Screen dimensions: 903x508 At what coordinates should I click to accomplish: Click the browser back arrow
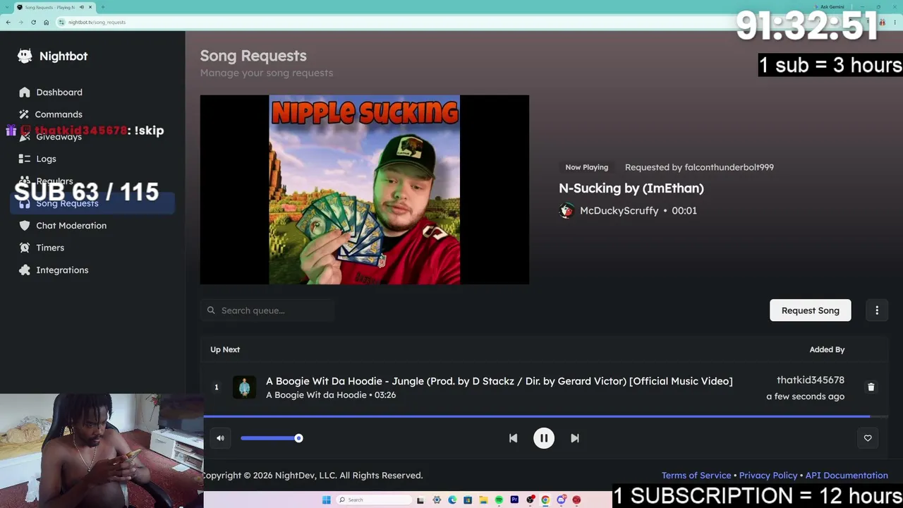(8, 22)
